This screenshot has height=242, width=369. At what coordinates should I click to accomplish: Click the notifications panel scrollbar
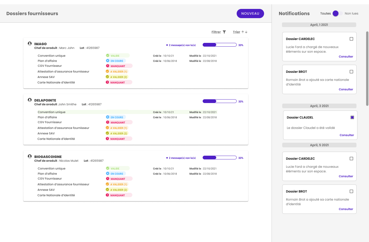pyautogui.click(x=367, y=68)
